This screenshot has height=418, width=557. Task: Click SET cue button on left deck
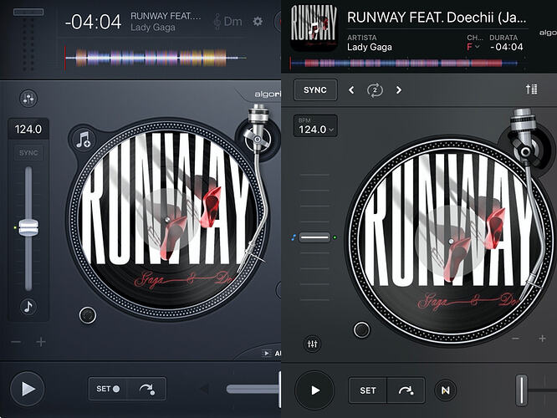click(108, 389)
